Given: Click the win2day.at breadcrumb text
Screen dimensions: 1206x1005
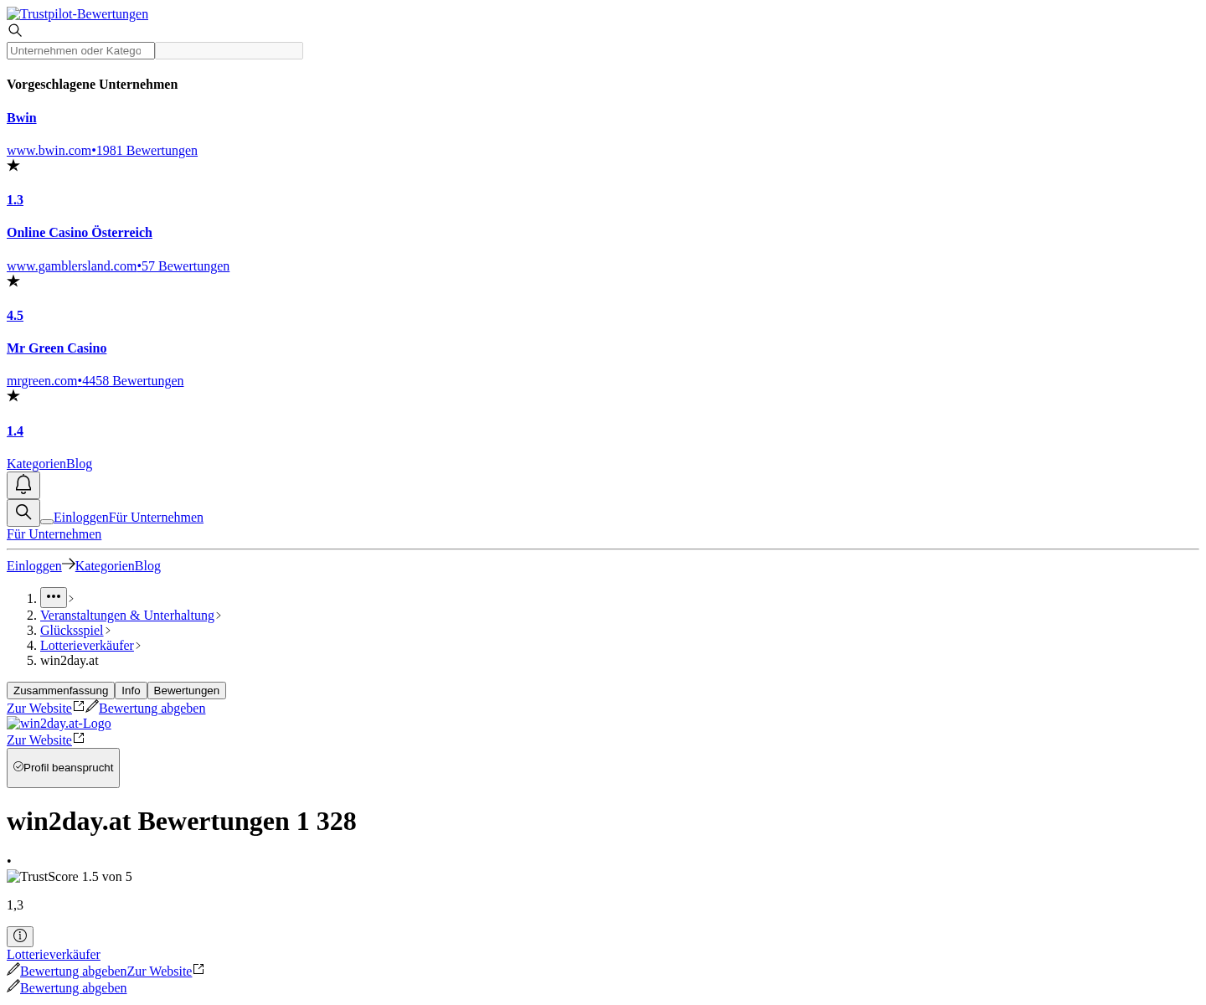Looking at the screenshot, I should click(70, 661).
